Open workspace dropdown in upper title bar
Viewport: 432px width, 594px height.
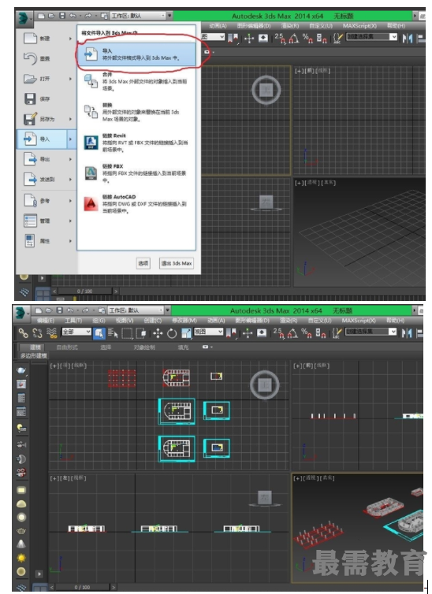pyautogui.click(x=138, y=16)
